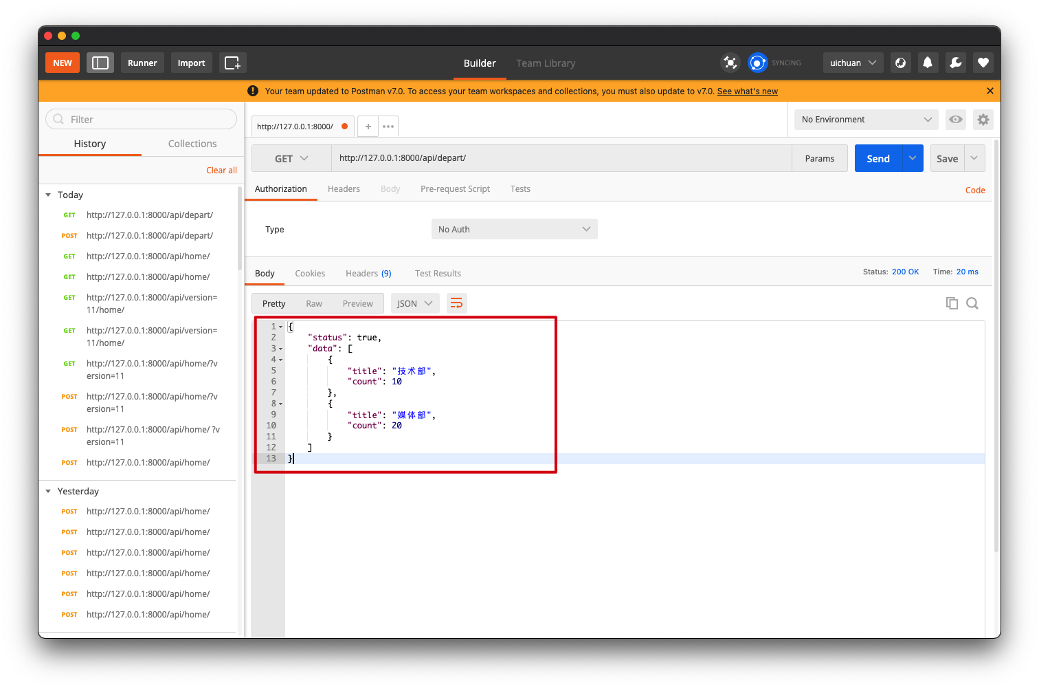Viewport: 1039px width, 689px height.
Task: Open the Params editor
Action: 820,158
